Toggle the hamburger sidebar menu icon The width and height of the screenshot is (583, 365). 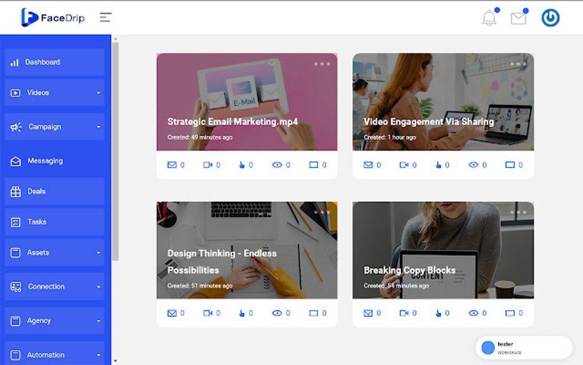[106, 18]
